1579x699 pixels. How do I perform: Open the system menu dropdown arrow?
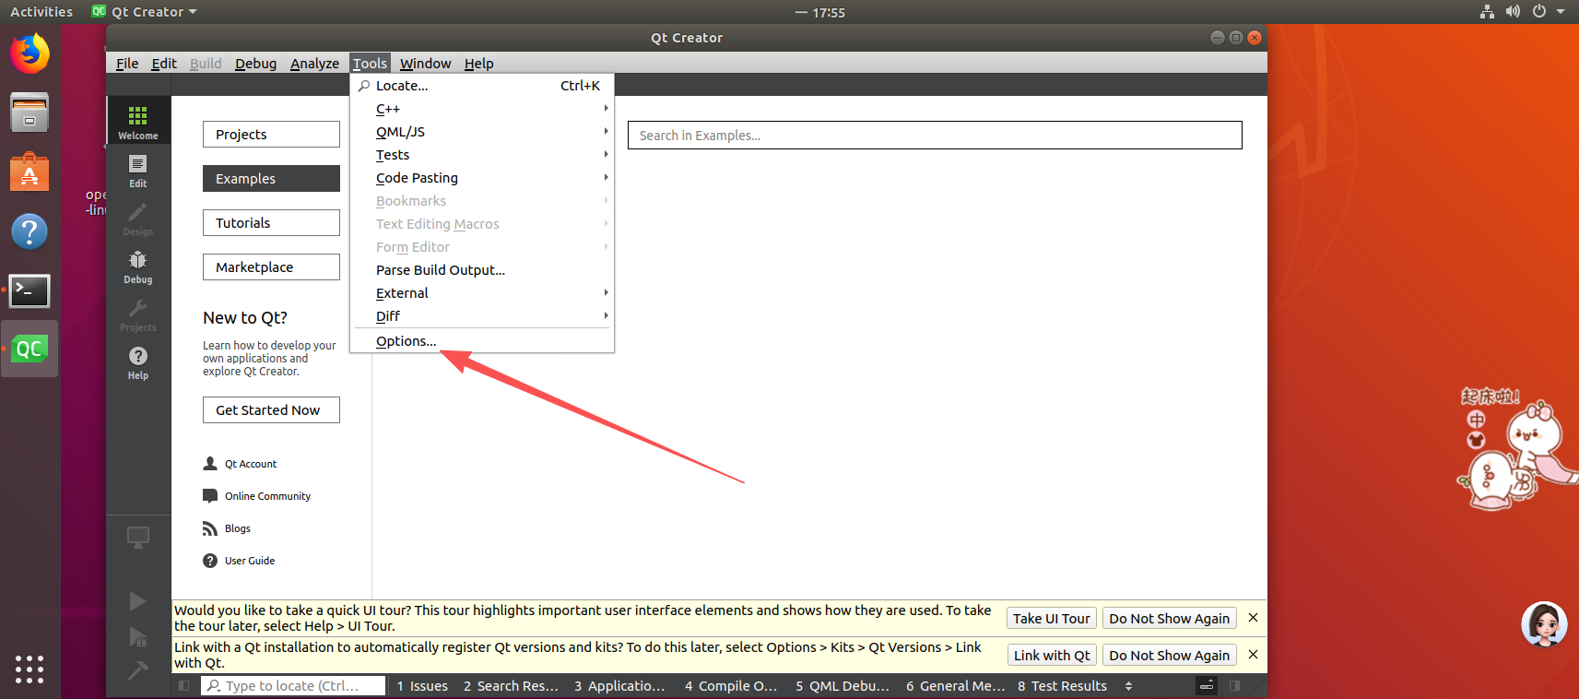tap(1561, 12)
